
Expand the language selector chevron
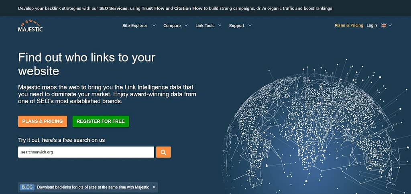click(390, 25)
